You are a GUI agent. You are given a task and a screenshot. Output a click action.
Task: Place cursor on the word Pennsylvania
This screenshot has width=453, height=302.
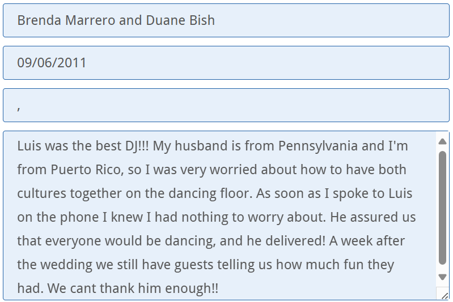[317, 146]
